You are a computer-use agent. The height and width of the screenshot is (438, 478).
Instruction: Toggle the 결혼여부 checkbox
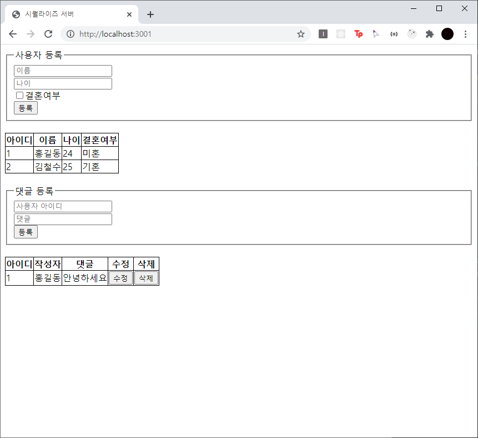20,96
